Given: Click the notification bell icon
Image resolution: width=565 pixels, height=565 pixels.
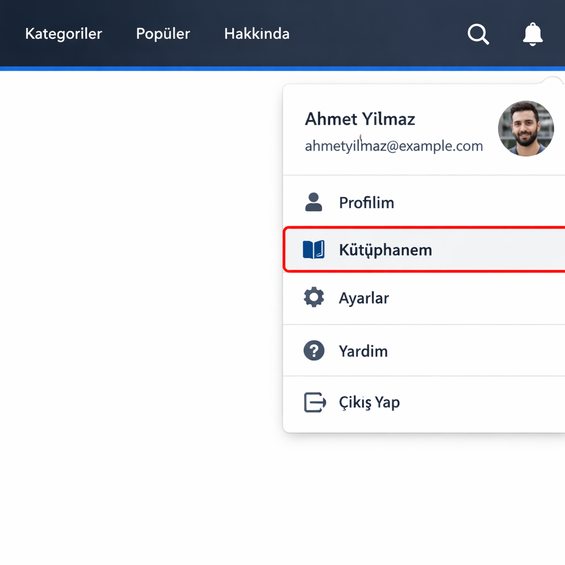Looking at the screenshot, I should pyautogui.click(x=532, y=34).
